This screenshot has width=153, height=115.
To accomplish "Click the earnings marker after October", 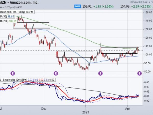I will pyautogui.click(x=56, y=73).
